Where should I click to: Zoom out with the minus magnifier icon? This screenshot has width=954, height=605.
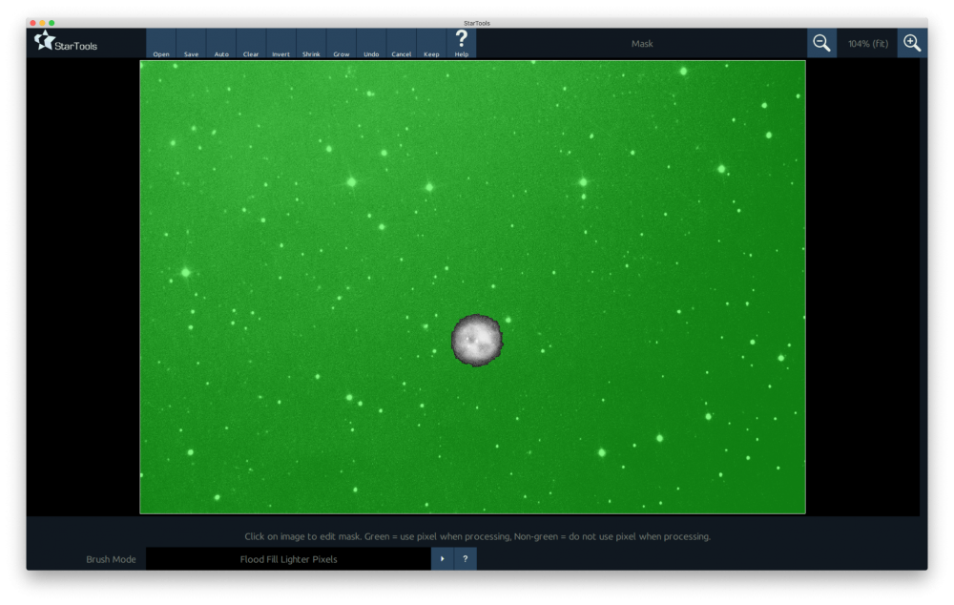821,43
